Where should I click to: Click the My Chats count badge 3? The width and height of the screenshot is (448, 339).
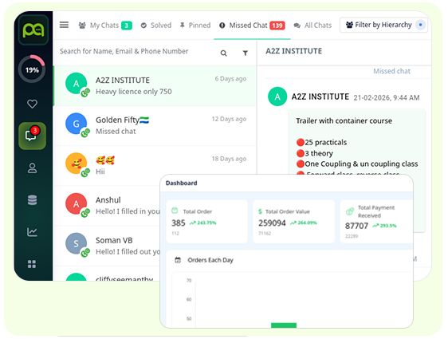click(127, 26)
